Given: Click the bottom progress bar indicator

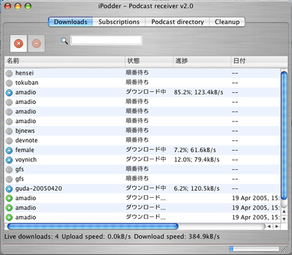Looking at the screenshot, I should tap(254, 249).
